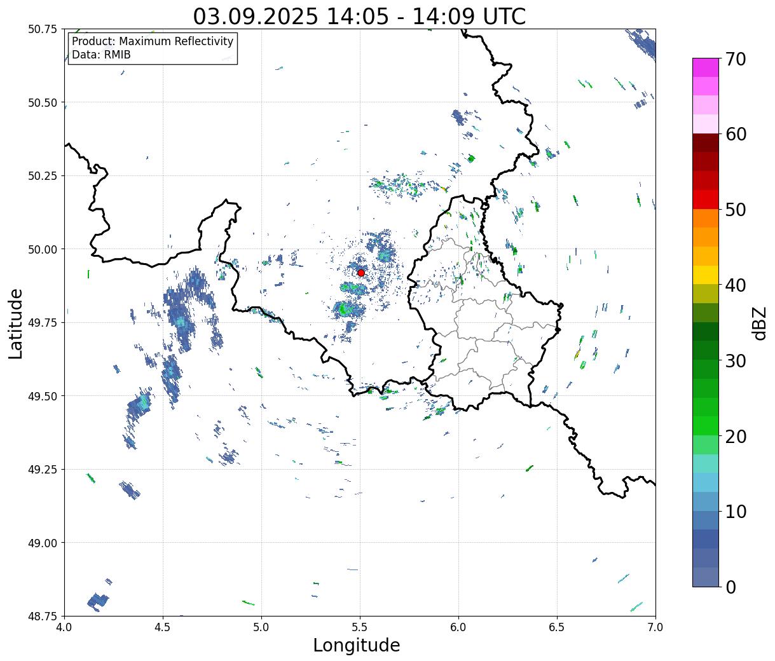The height and width of the screenshot is (661, 775).
Task: Click the yellow colorbar swatch above 40
Action: point(706,275)
